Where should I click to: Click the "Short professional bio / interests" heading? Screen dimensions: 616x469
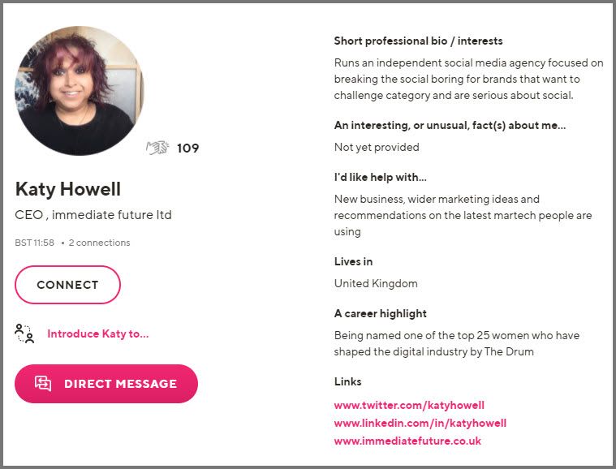click(x=419, y=41)
